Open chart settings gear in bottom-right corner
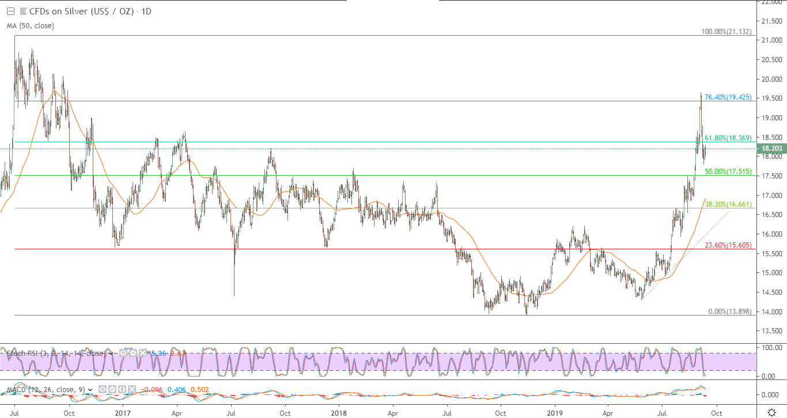787x418 pixels. pyautogui.click(x=771, y=412)
